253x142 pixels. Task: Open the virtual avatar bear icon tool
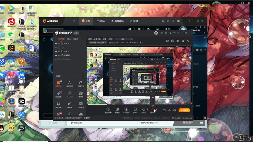58,105
